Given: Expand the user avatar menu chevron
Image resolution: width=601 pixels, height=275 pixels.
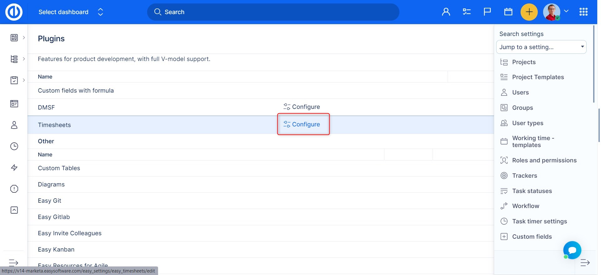Looking at the screenshot, I should 566,11.
